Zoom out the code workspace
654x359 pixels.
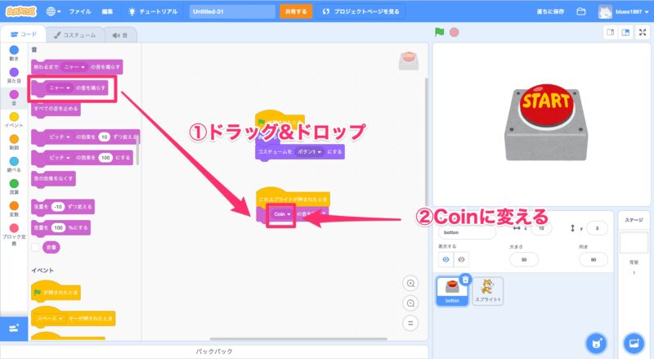coord(411,303)
